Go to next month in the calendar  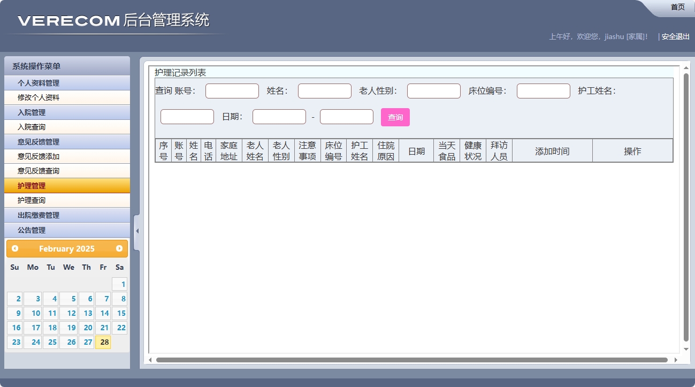click(119, 248)
